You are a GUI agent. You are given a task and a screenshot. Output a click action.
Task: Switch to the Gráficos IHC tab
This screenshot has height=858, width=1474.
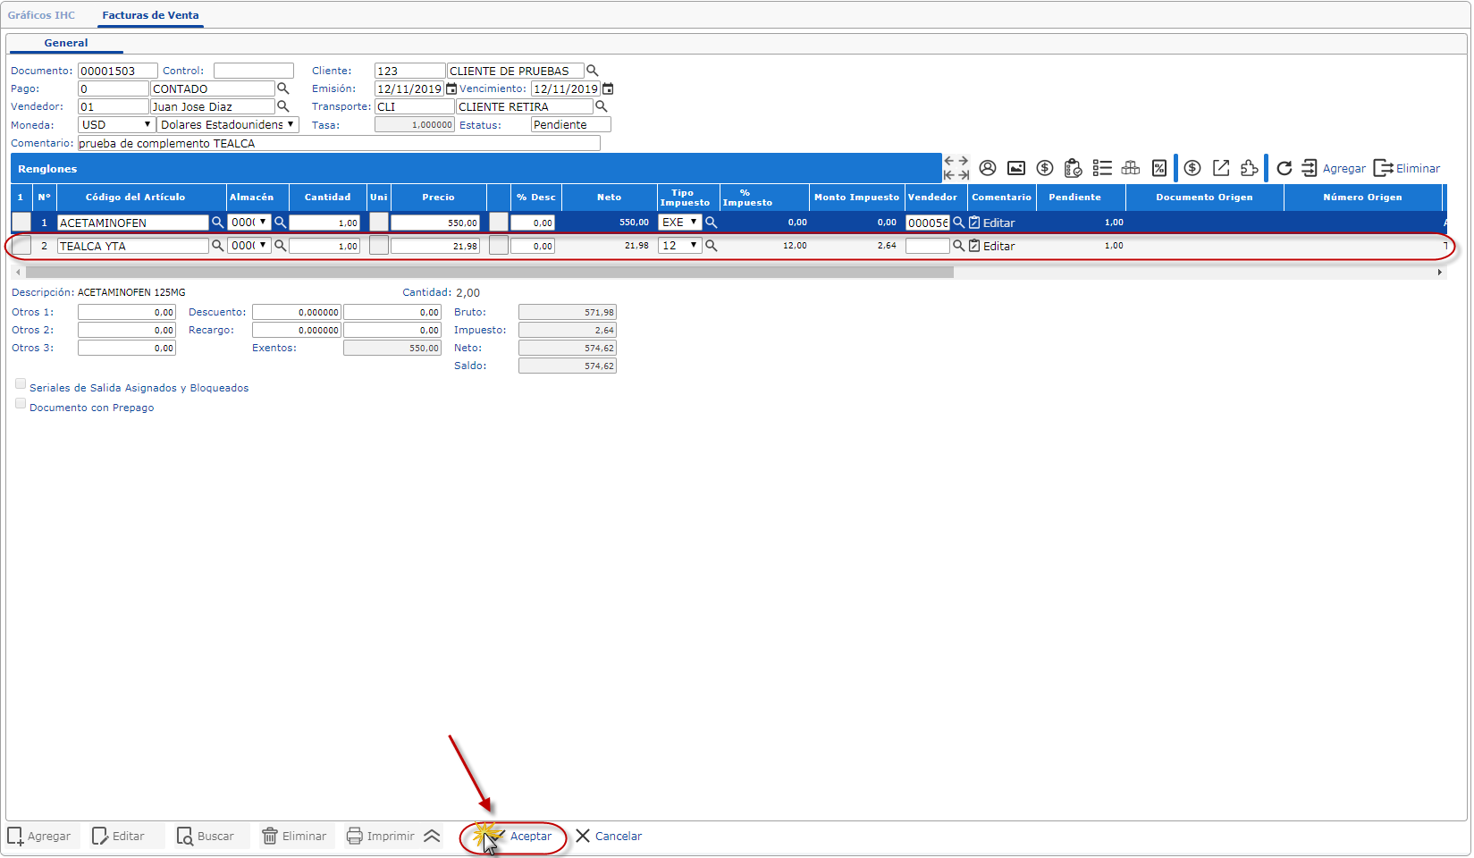[x=42, y=15]
